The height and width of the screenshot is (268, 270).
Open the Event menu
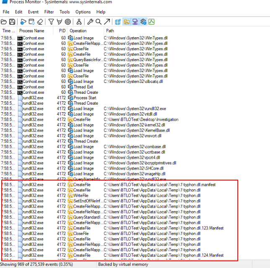point(33,12)
